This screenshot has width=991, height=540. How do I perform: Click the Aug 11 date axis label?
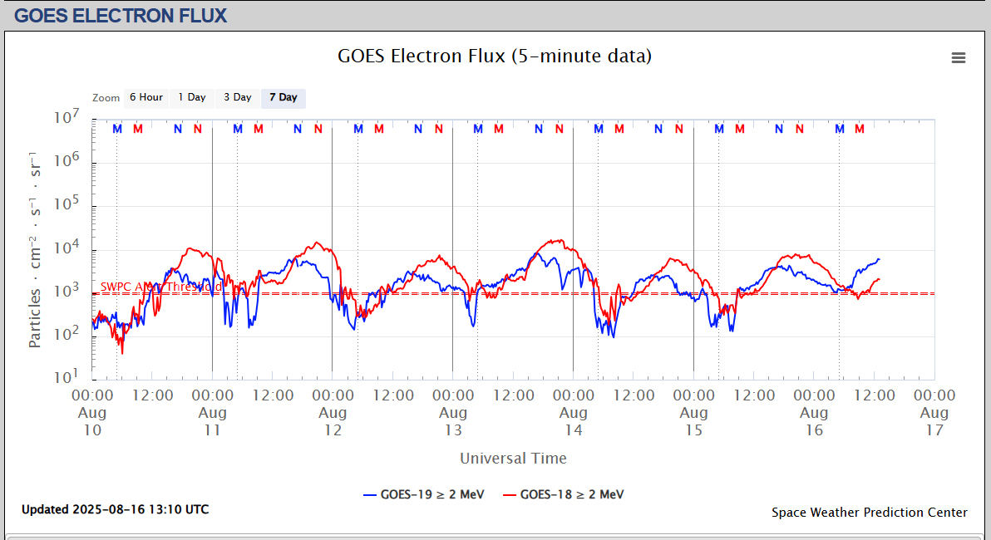pyautogui.click(x=212, y=413)
